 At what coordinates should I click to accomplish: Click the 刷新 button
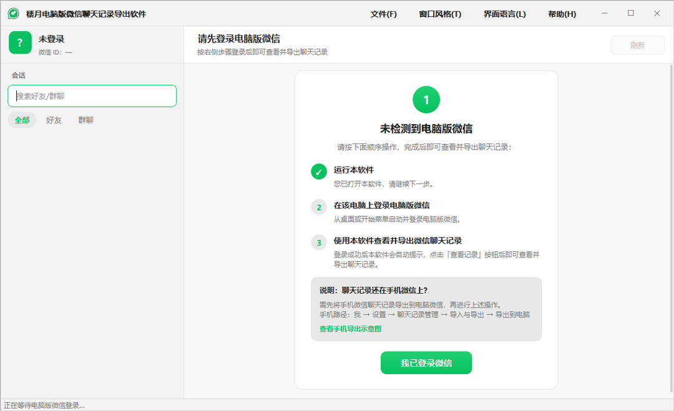637,45
